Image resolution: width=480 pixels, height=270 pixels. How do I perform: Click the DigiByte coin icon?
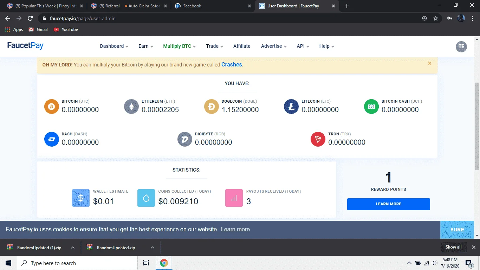click(185, 139)
